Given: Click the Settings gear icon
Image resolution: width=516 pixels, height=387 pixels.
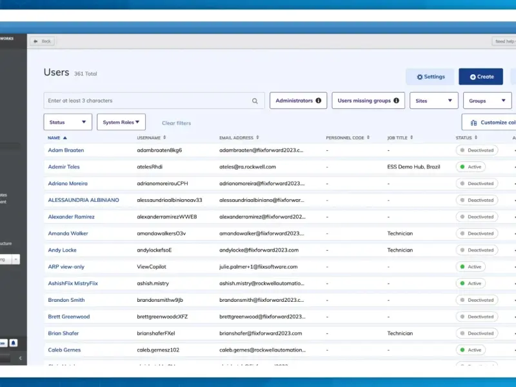Looking at the screenshot, I should click(x=420, y=77).
